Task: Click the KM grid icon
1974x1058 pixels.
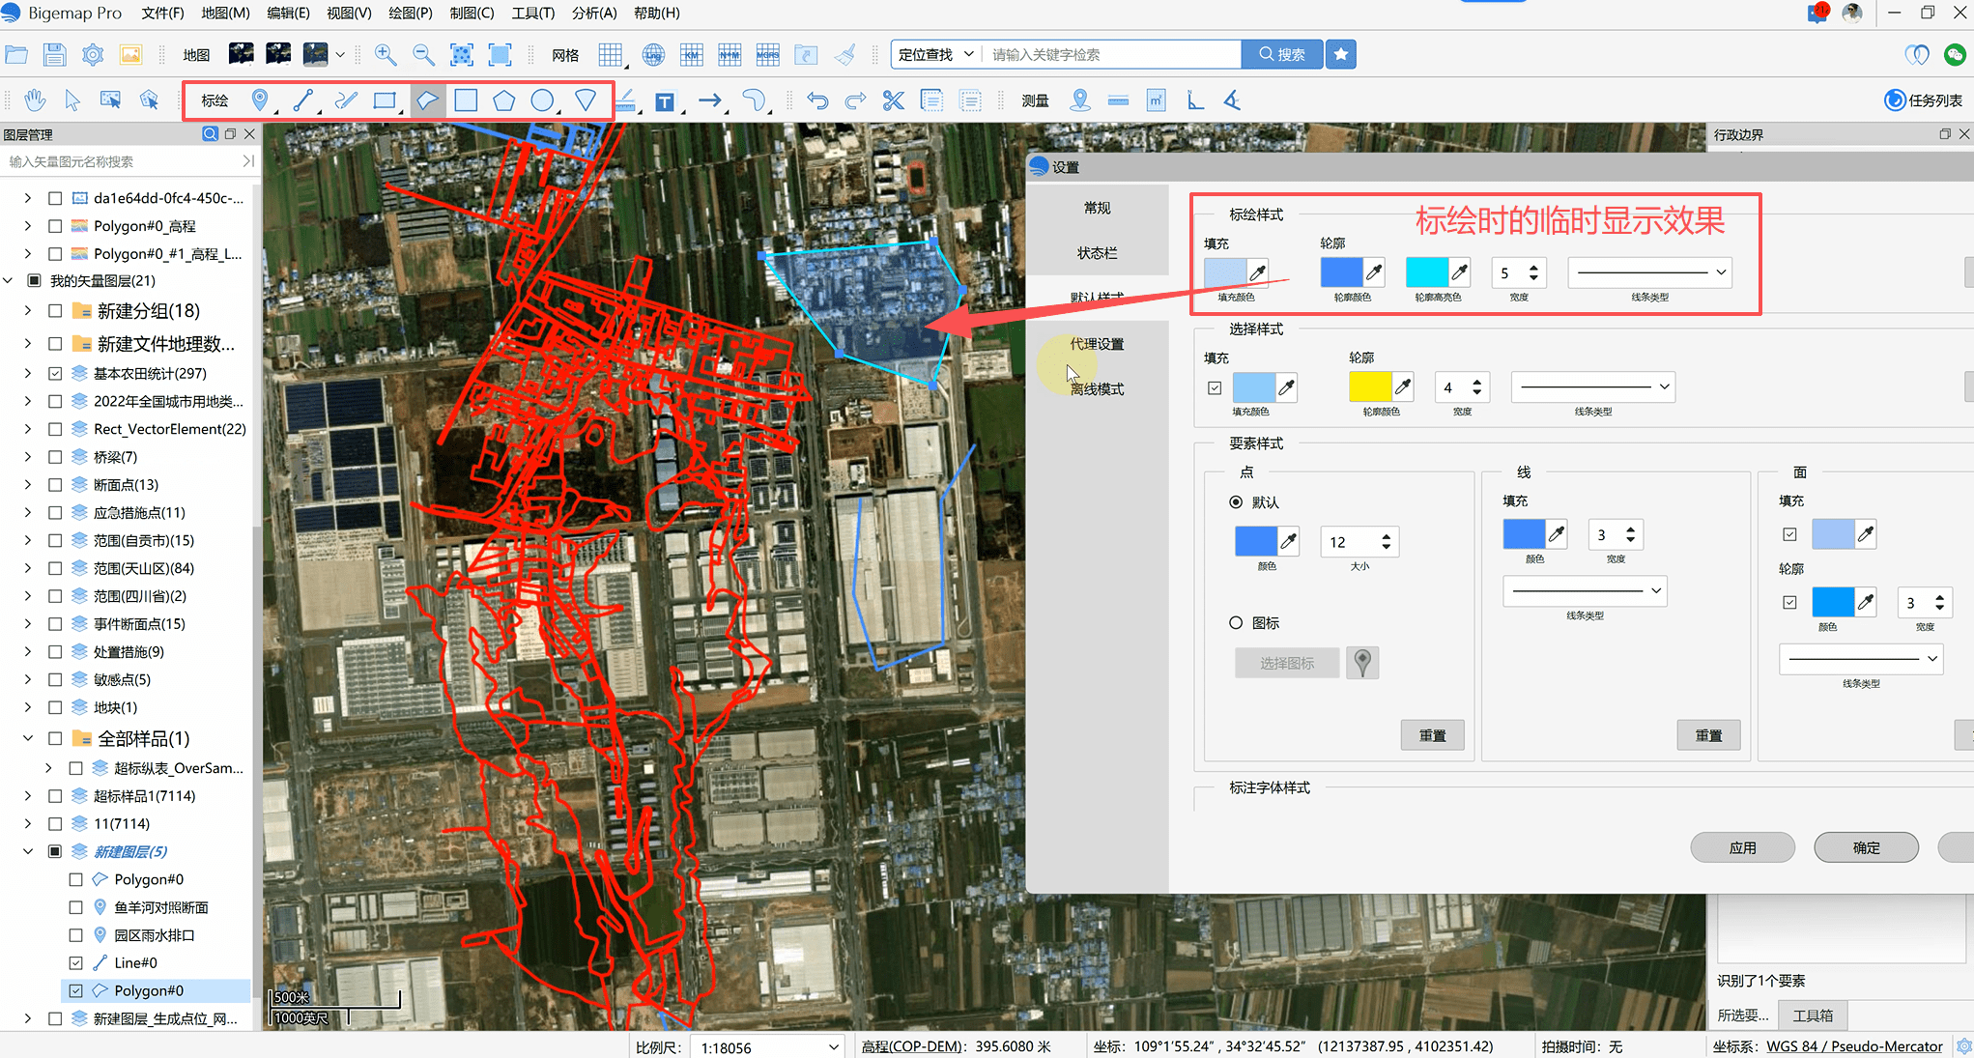Action: point(692,54)
